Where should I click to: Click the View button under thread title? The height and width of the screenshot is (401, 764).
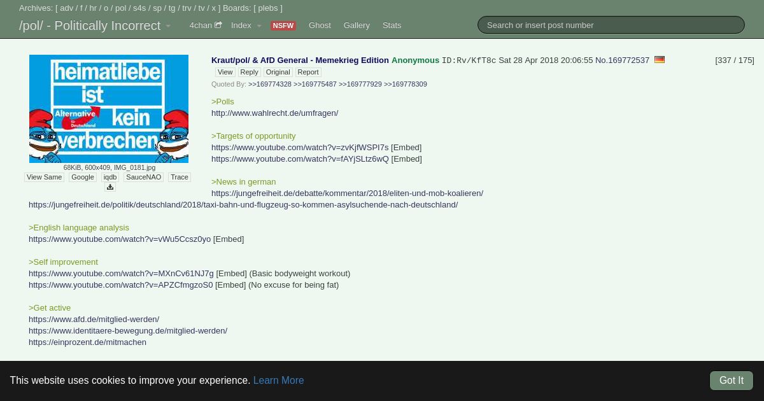[x=225, y=72]
